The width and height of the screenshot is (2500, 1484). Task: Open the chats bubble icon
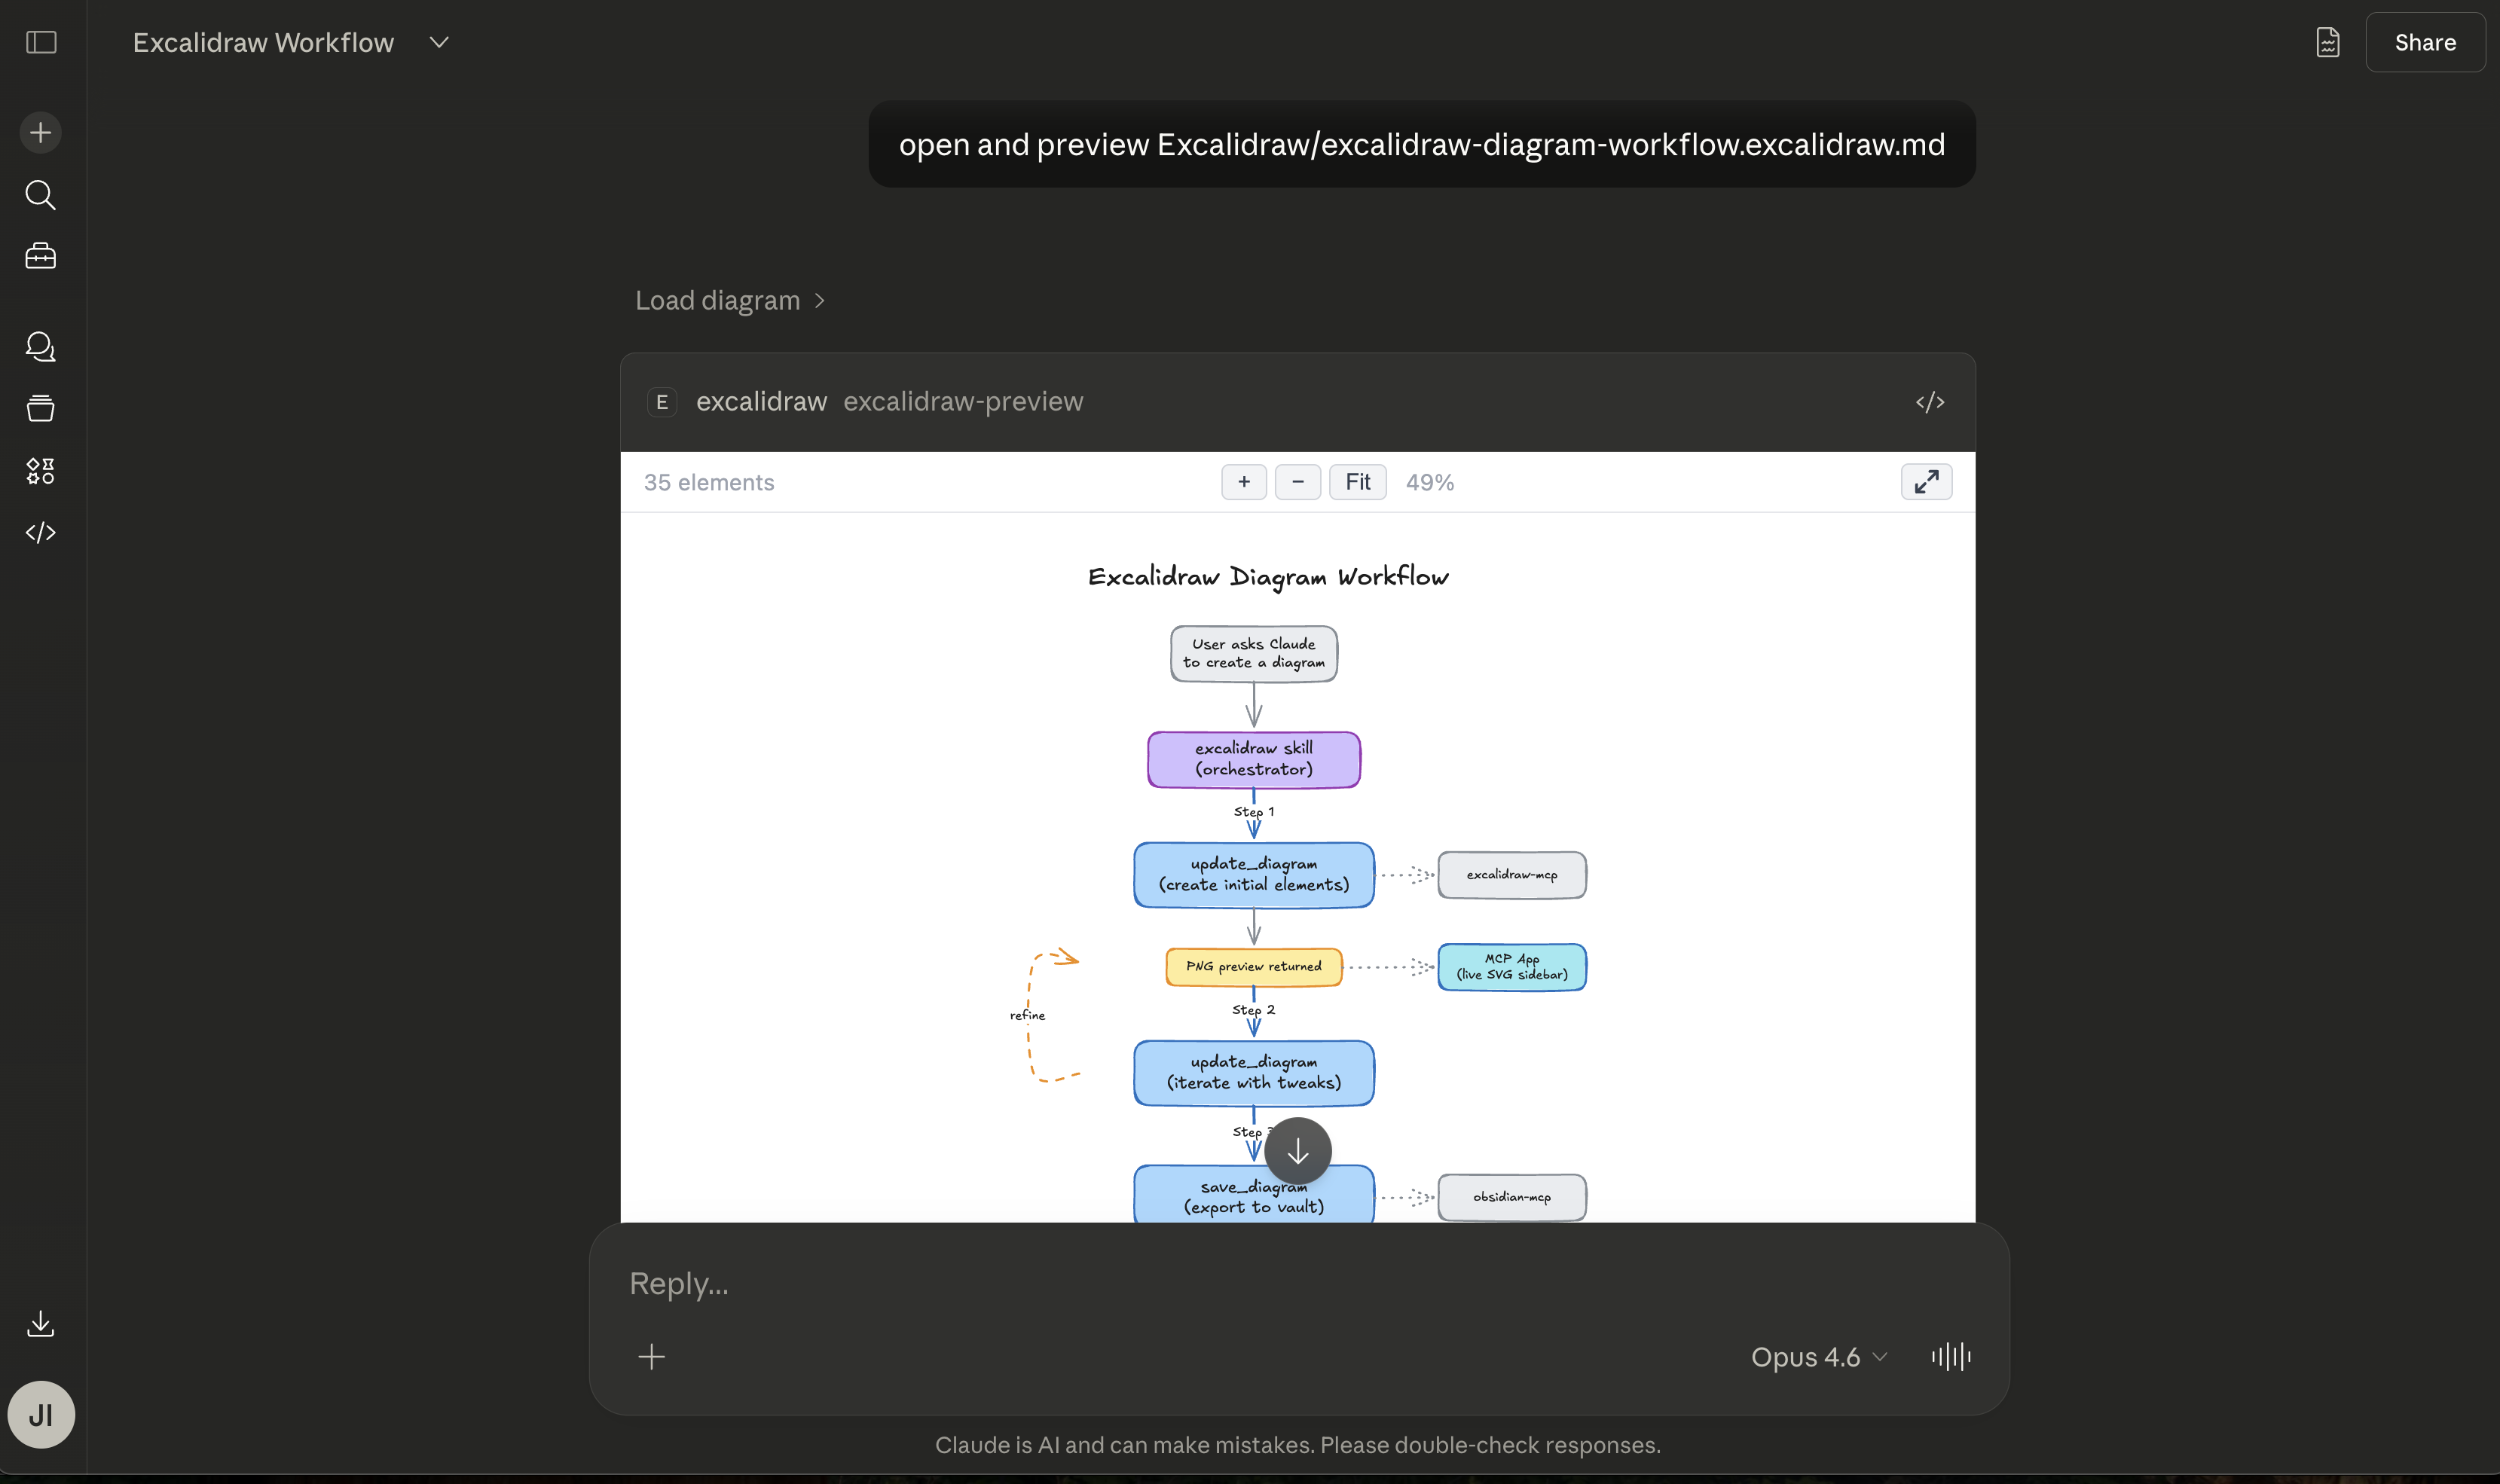[41, 347]
